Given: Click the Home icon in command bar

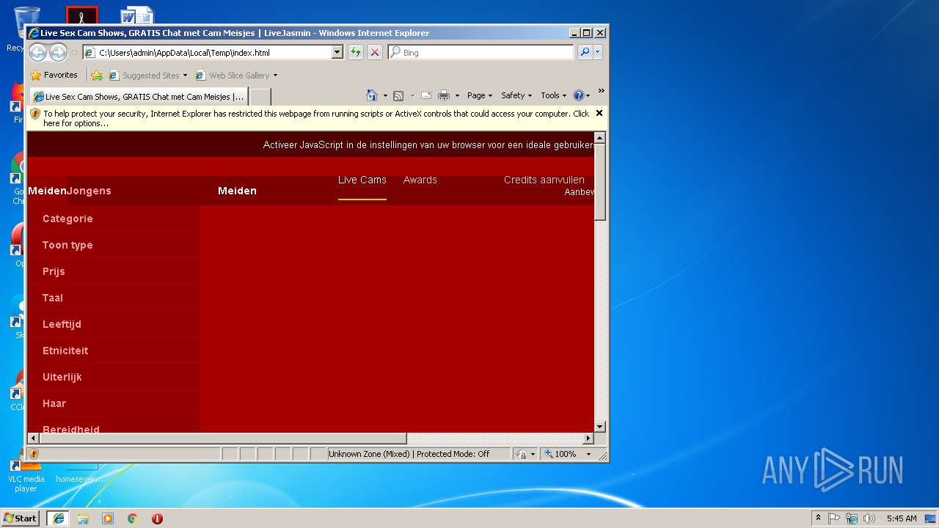Looking at the screenshot, I should [372, 95].
